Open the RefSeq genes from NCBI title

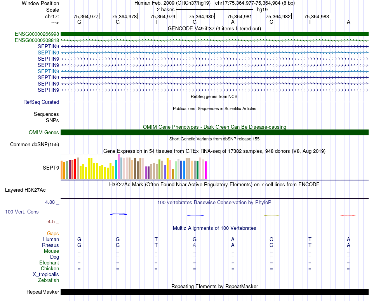coord(214,96)
